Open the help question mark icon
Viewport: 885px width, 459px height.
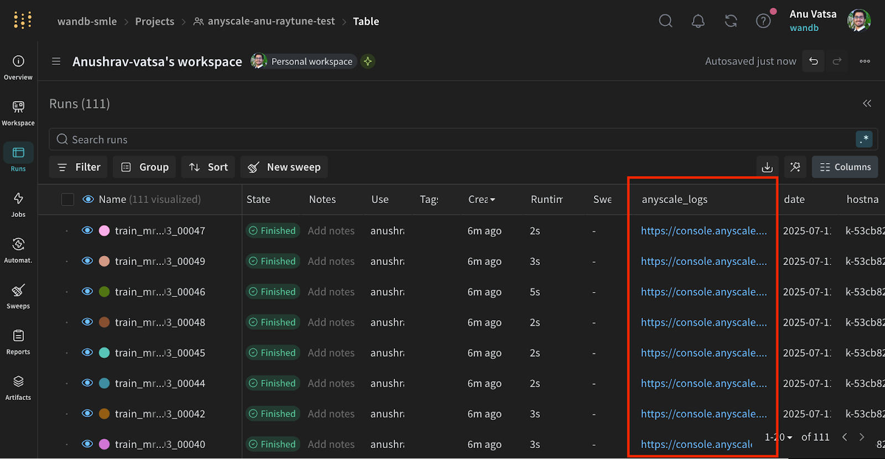coord(763,21)
